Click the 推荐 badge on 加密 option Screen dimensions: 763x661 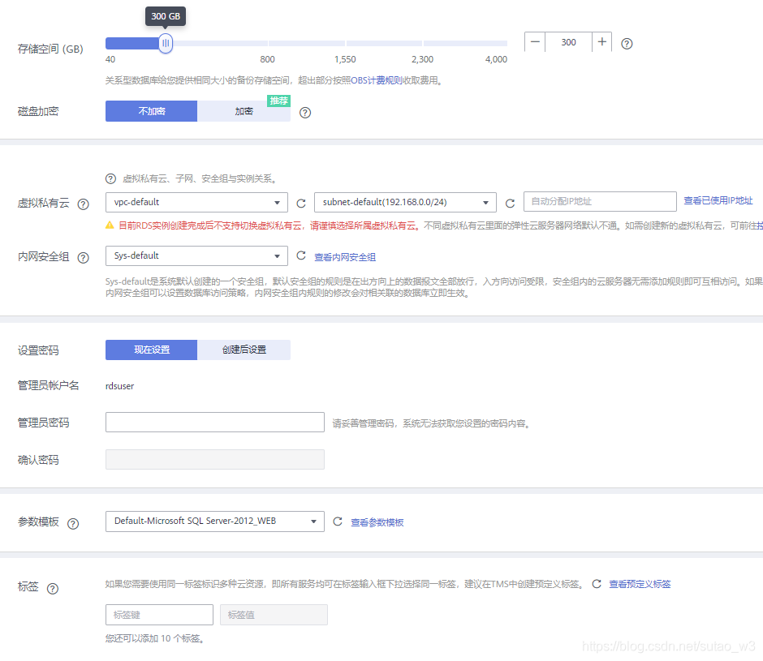point(279,101)
